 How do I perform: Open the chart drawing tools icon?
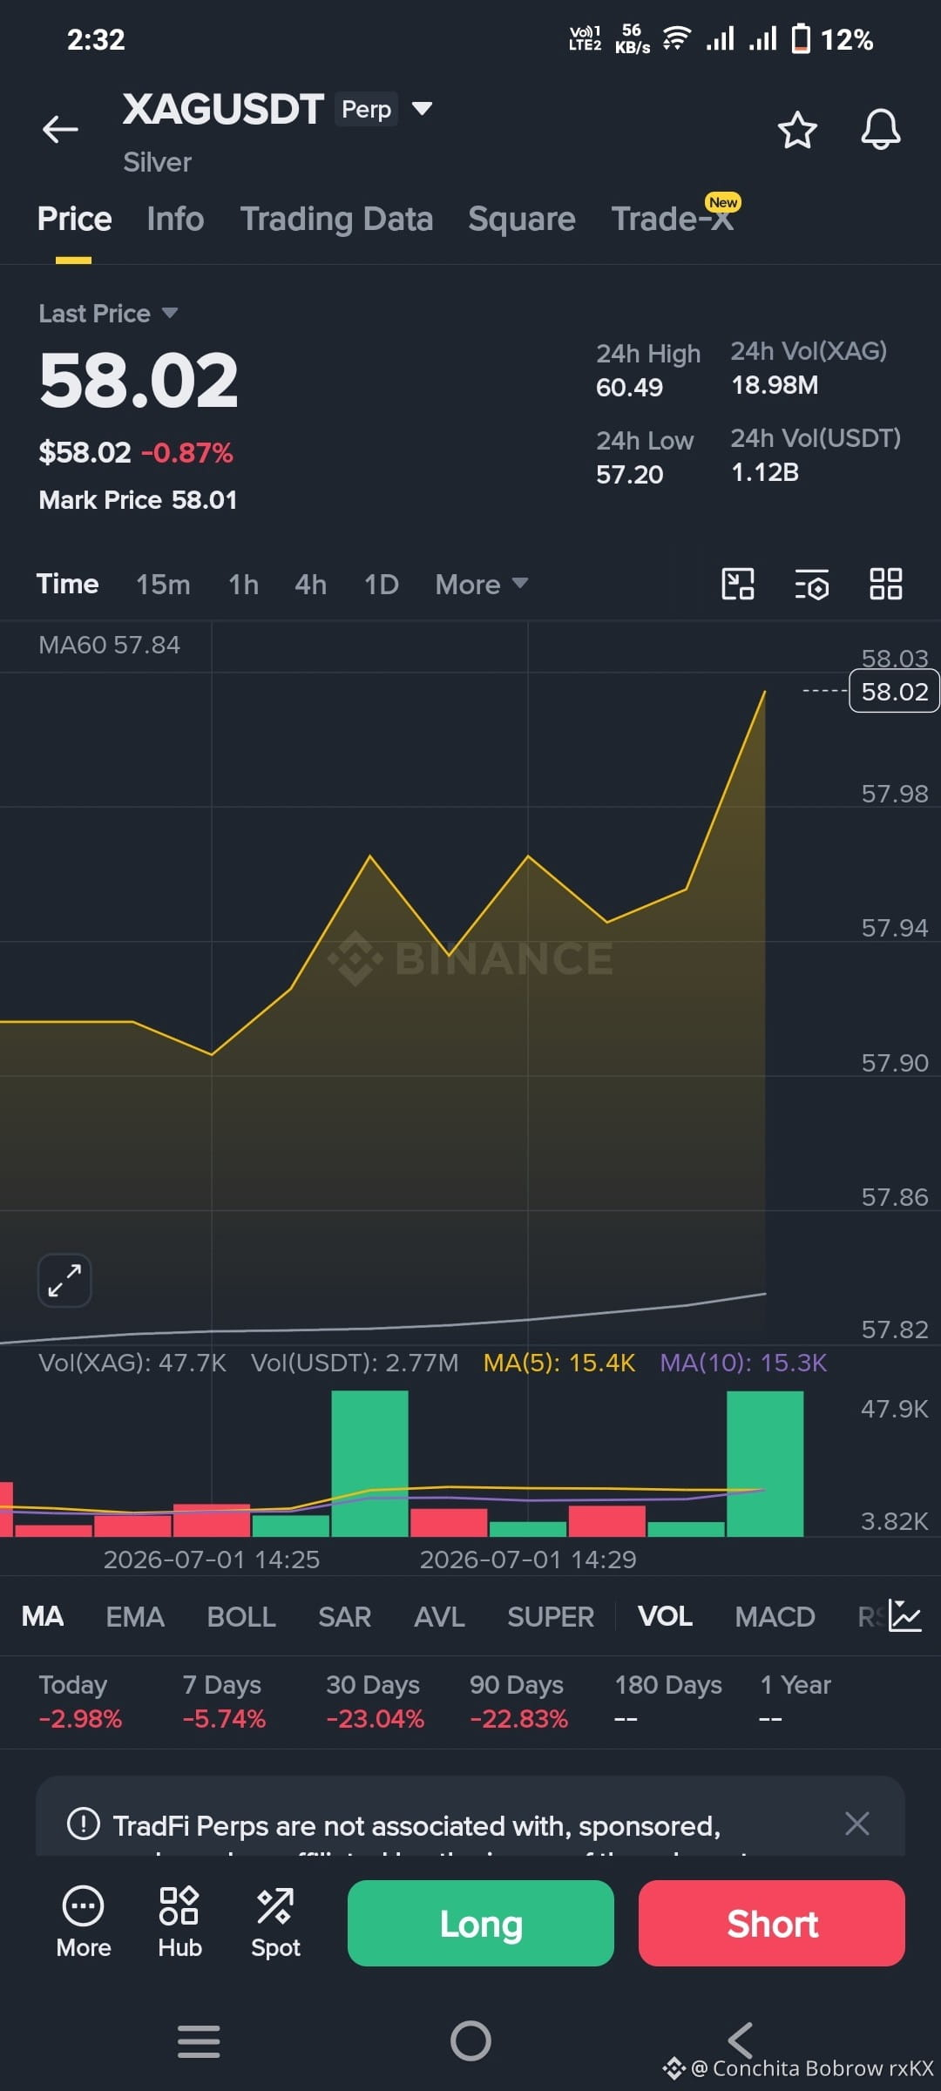(x=738, y=584)
